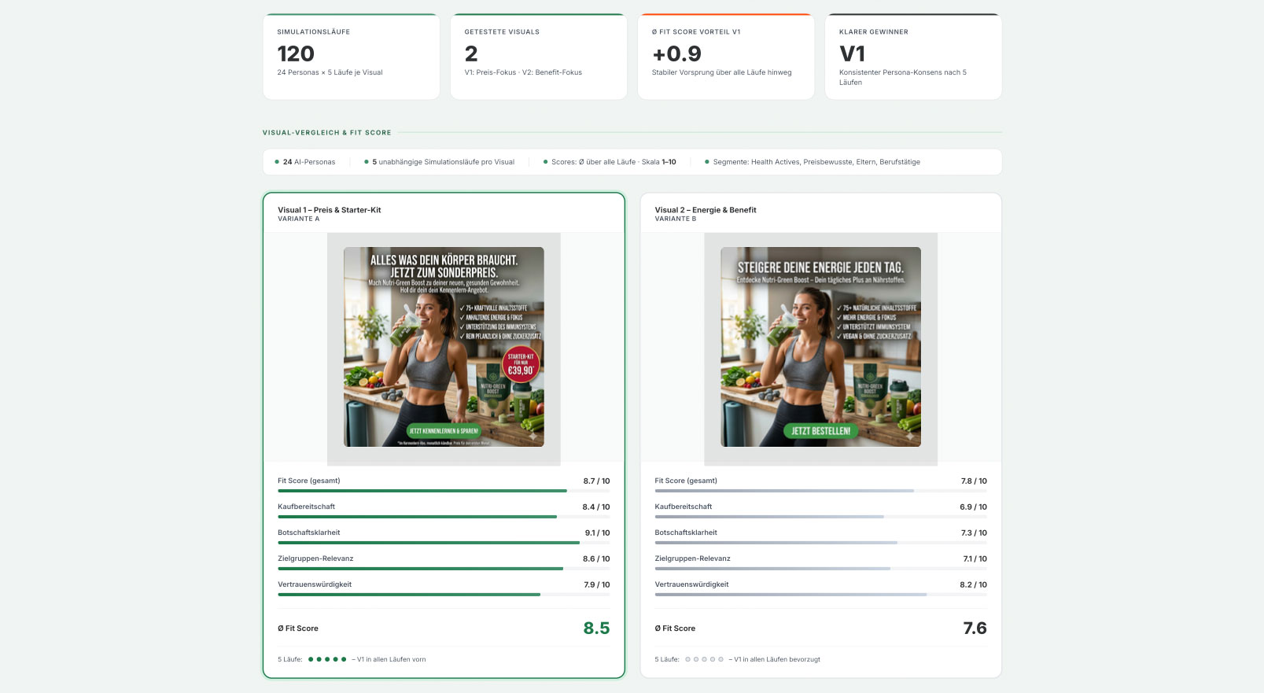1264x693 pixels.
Task: Click Visual 2 Kaufbereitschaft progress bar
Action: point(820,517)
